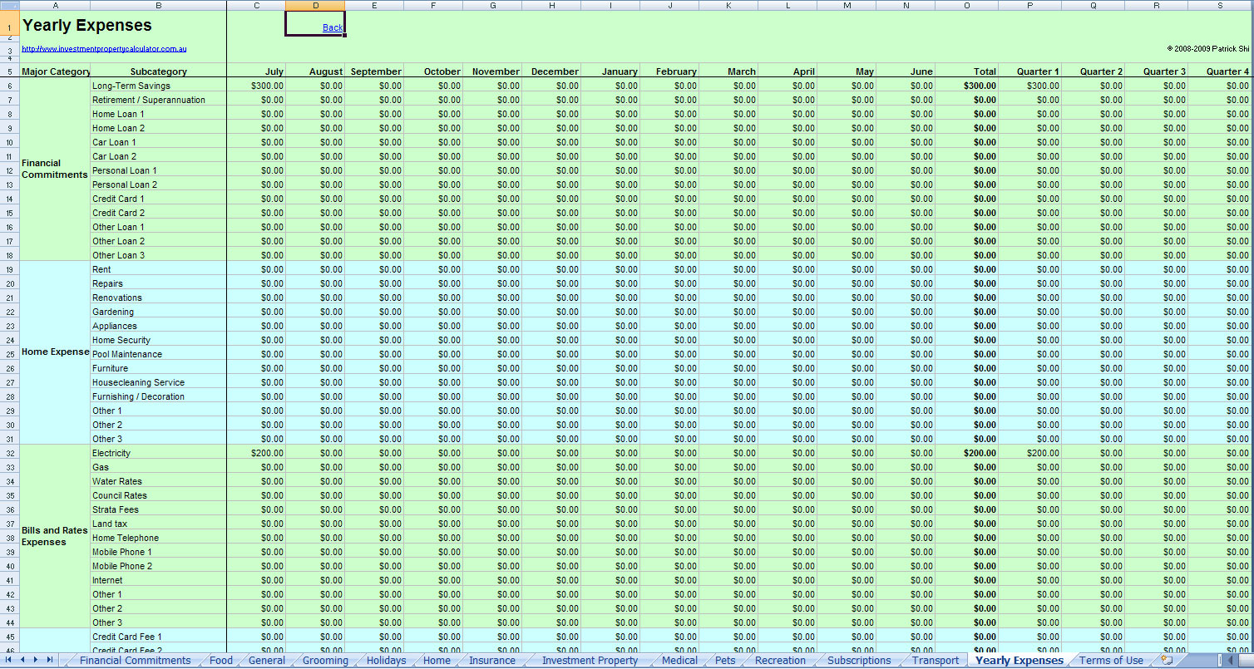
Task: Open the Grooming sheet
Action: point(324,660)
